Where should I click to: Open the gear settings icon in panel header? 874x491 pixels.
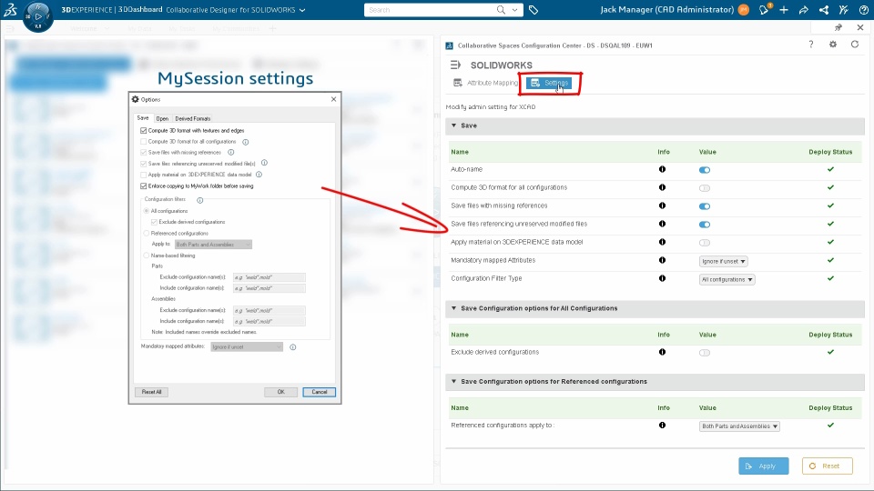[x=833, y=45]
